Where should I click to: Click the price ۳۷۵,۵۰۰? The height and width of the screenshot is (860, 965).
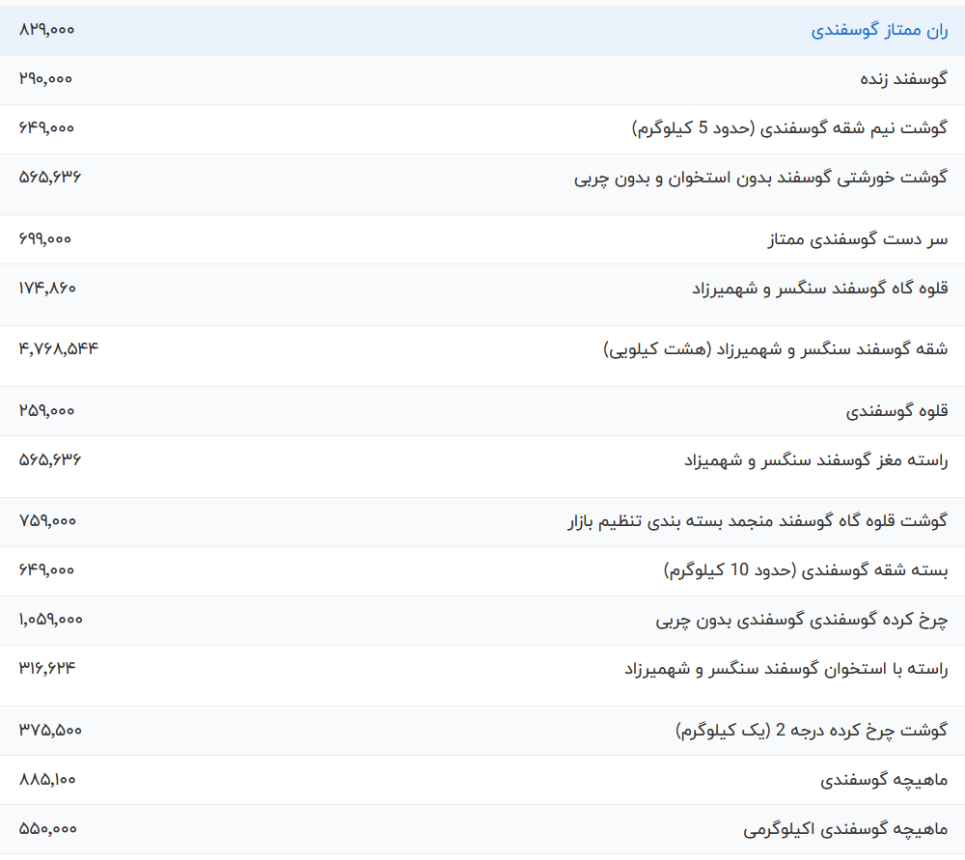[50, 730]
